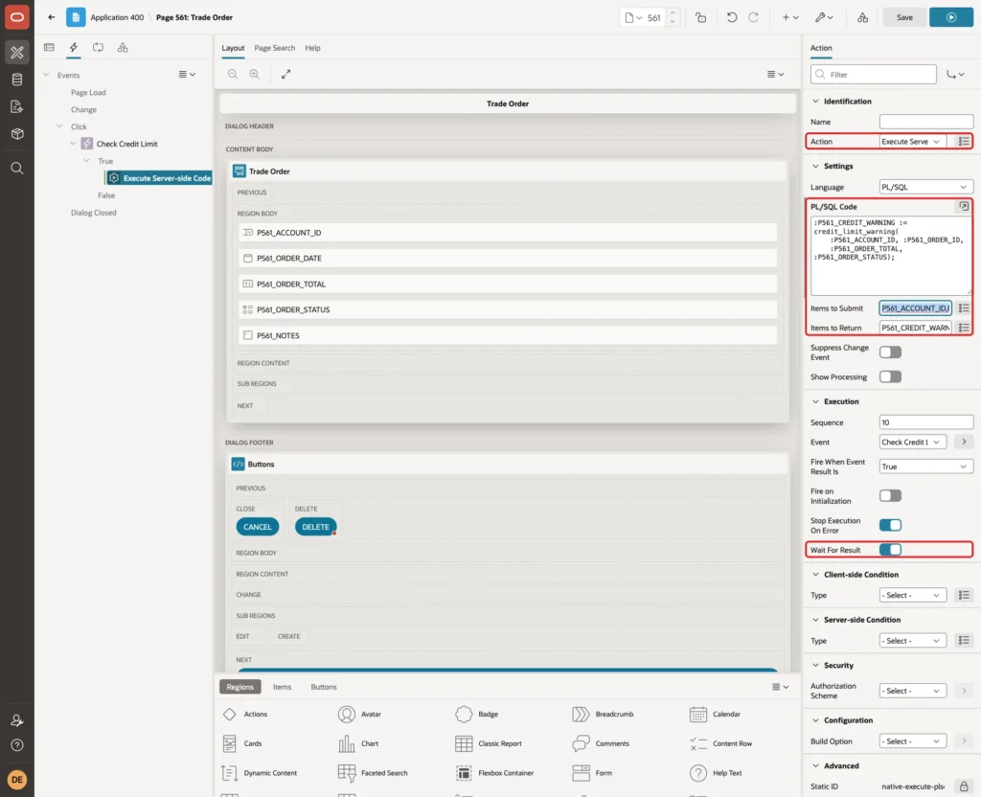Select the DELETE button in layout
981x797 pixels.
[x=315, y=527]
